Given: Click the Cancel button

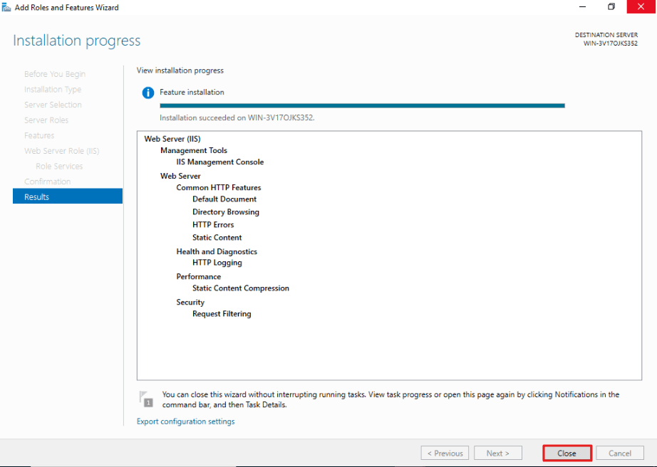Looking at the screenshot, I should click(x=620, y=453).
